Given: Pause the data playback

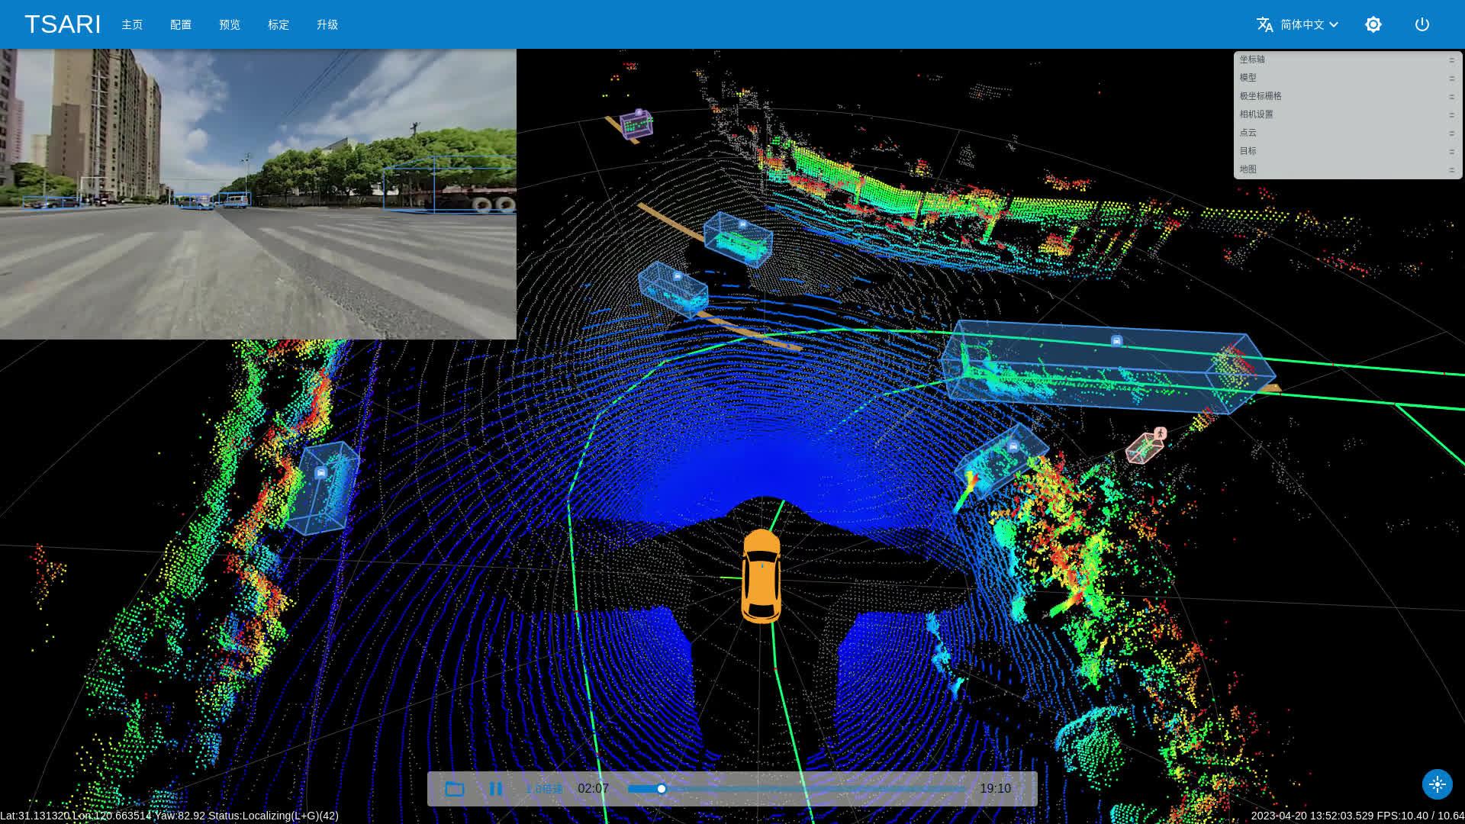Looking at the screenshot, I should (x=495, y=789).
